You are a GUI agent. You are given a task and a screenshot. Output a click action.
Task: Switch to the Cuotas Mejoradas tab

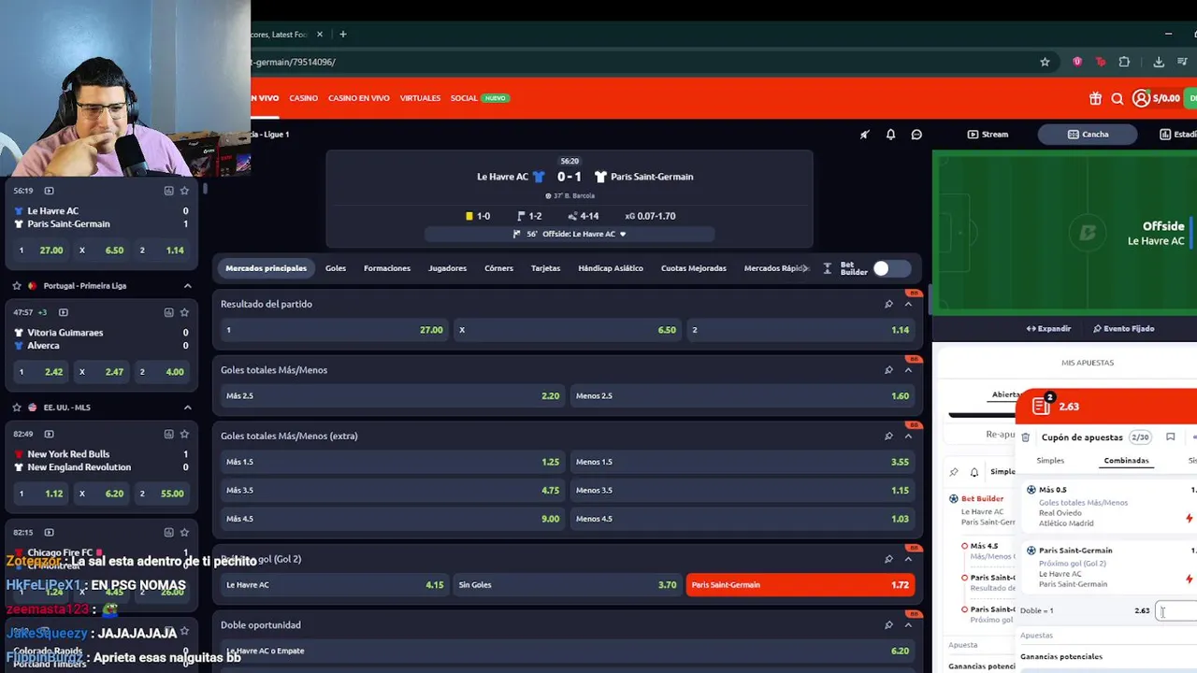(x=694, y=268)
